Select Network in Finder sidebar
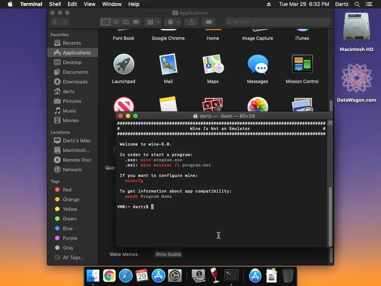Viewport: 381px width, 286px height. coord(73,170)
